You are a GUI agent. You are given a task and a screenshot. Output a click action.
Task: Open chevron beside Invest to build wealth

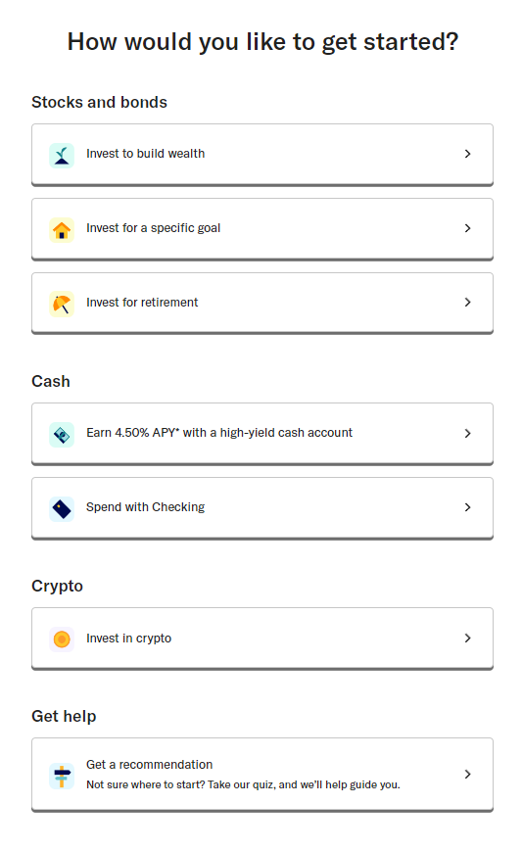468,154
